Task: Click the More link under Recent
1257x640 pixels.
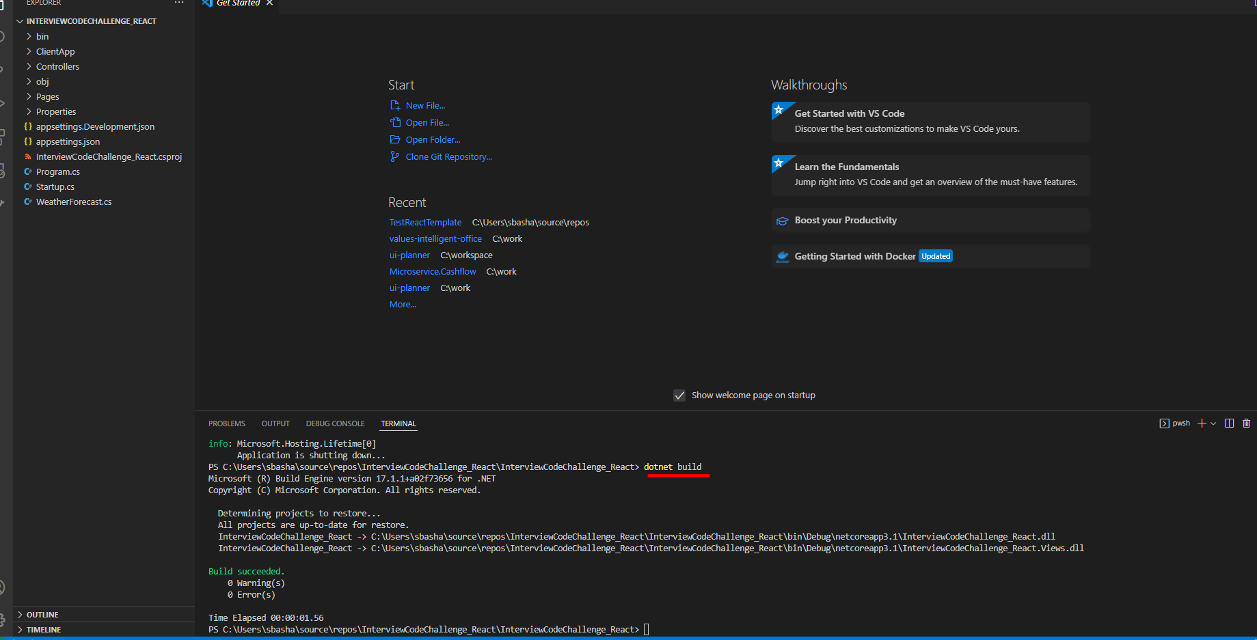Action: pos(402,304)
